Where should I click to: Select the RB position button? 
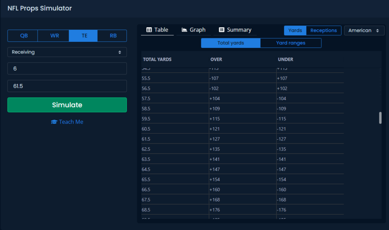coord(112,36)
